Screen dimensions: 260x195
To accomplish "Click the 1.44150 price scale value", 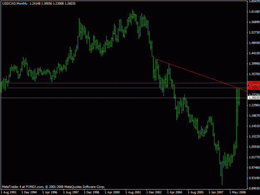I will pyautogui.click(x=254, y=53).
